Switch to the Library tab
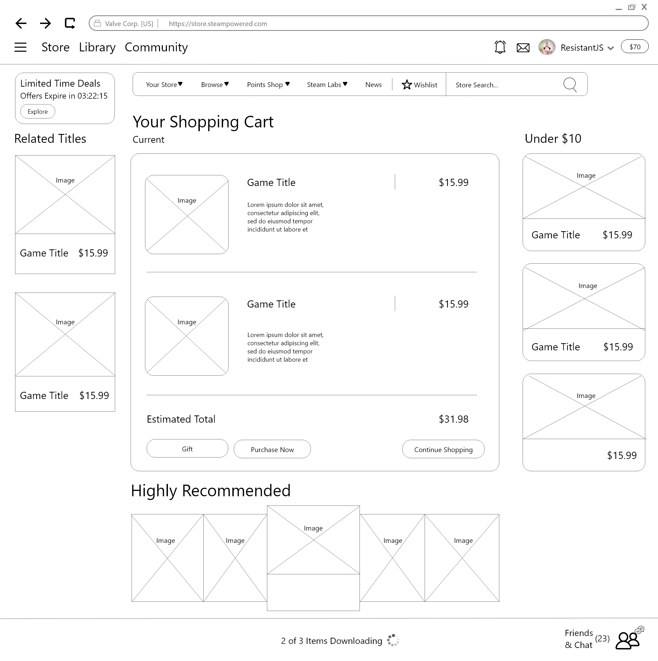Viewport: 658px width, 661px height. 97,47
